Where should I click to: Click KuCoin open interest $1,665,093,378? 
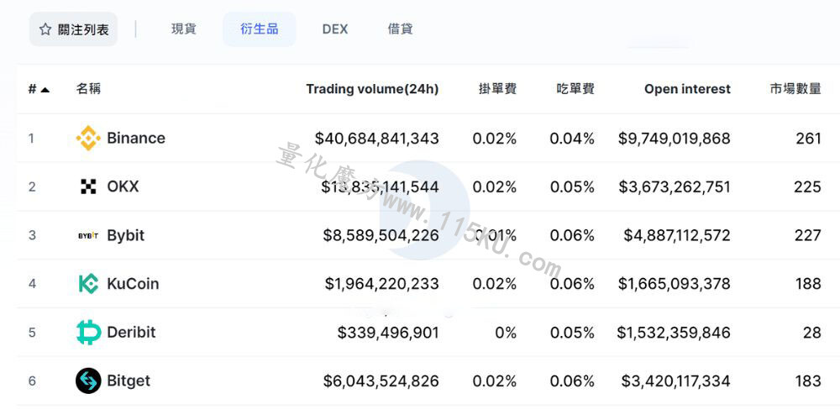pos(675,284)
